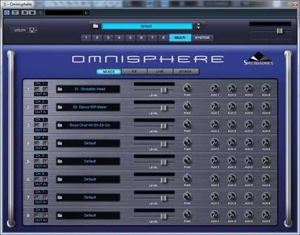The height and width of the screenshot is (235, 300).
Task: Click the Level fader handle on part 8
Action: tap(164, 216)
